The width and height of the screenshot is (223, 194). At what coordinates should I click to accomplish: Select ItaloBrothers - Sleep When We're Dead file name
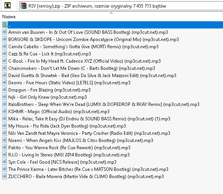tap(104, 104)
